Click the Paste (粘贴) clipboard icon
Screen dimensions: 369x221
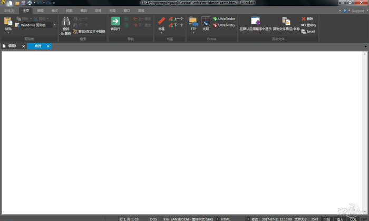(8, 23)
